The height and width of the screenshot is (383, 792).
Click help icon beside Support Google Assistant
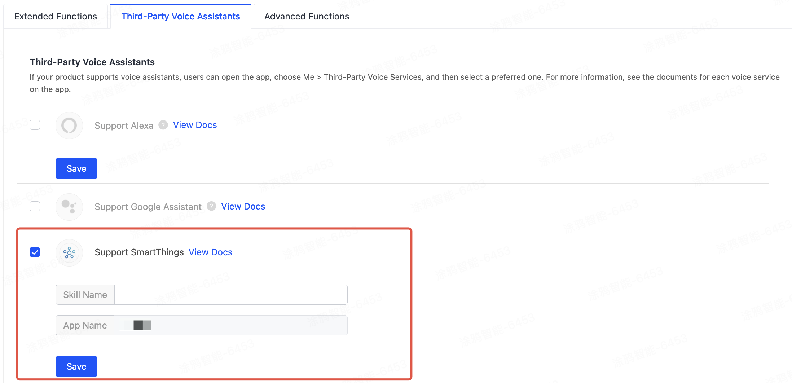pyautogui.click(x=211, y=206)
